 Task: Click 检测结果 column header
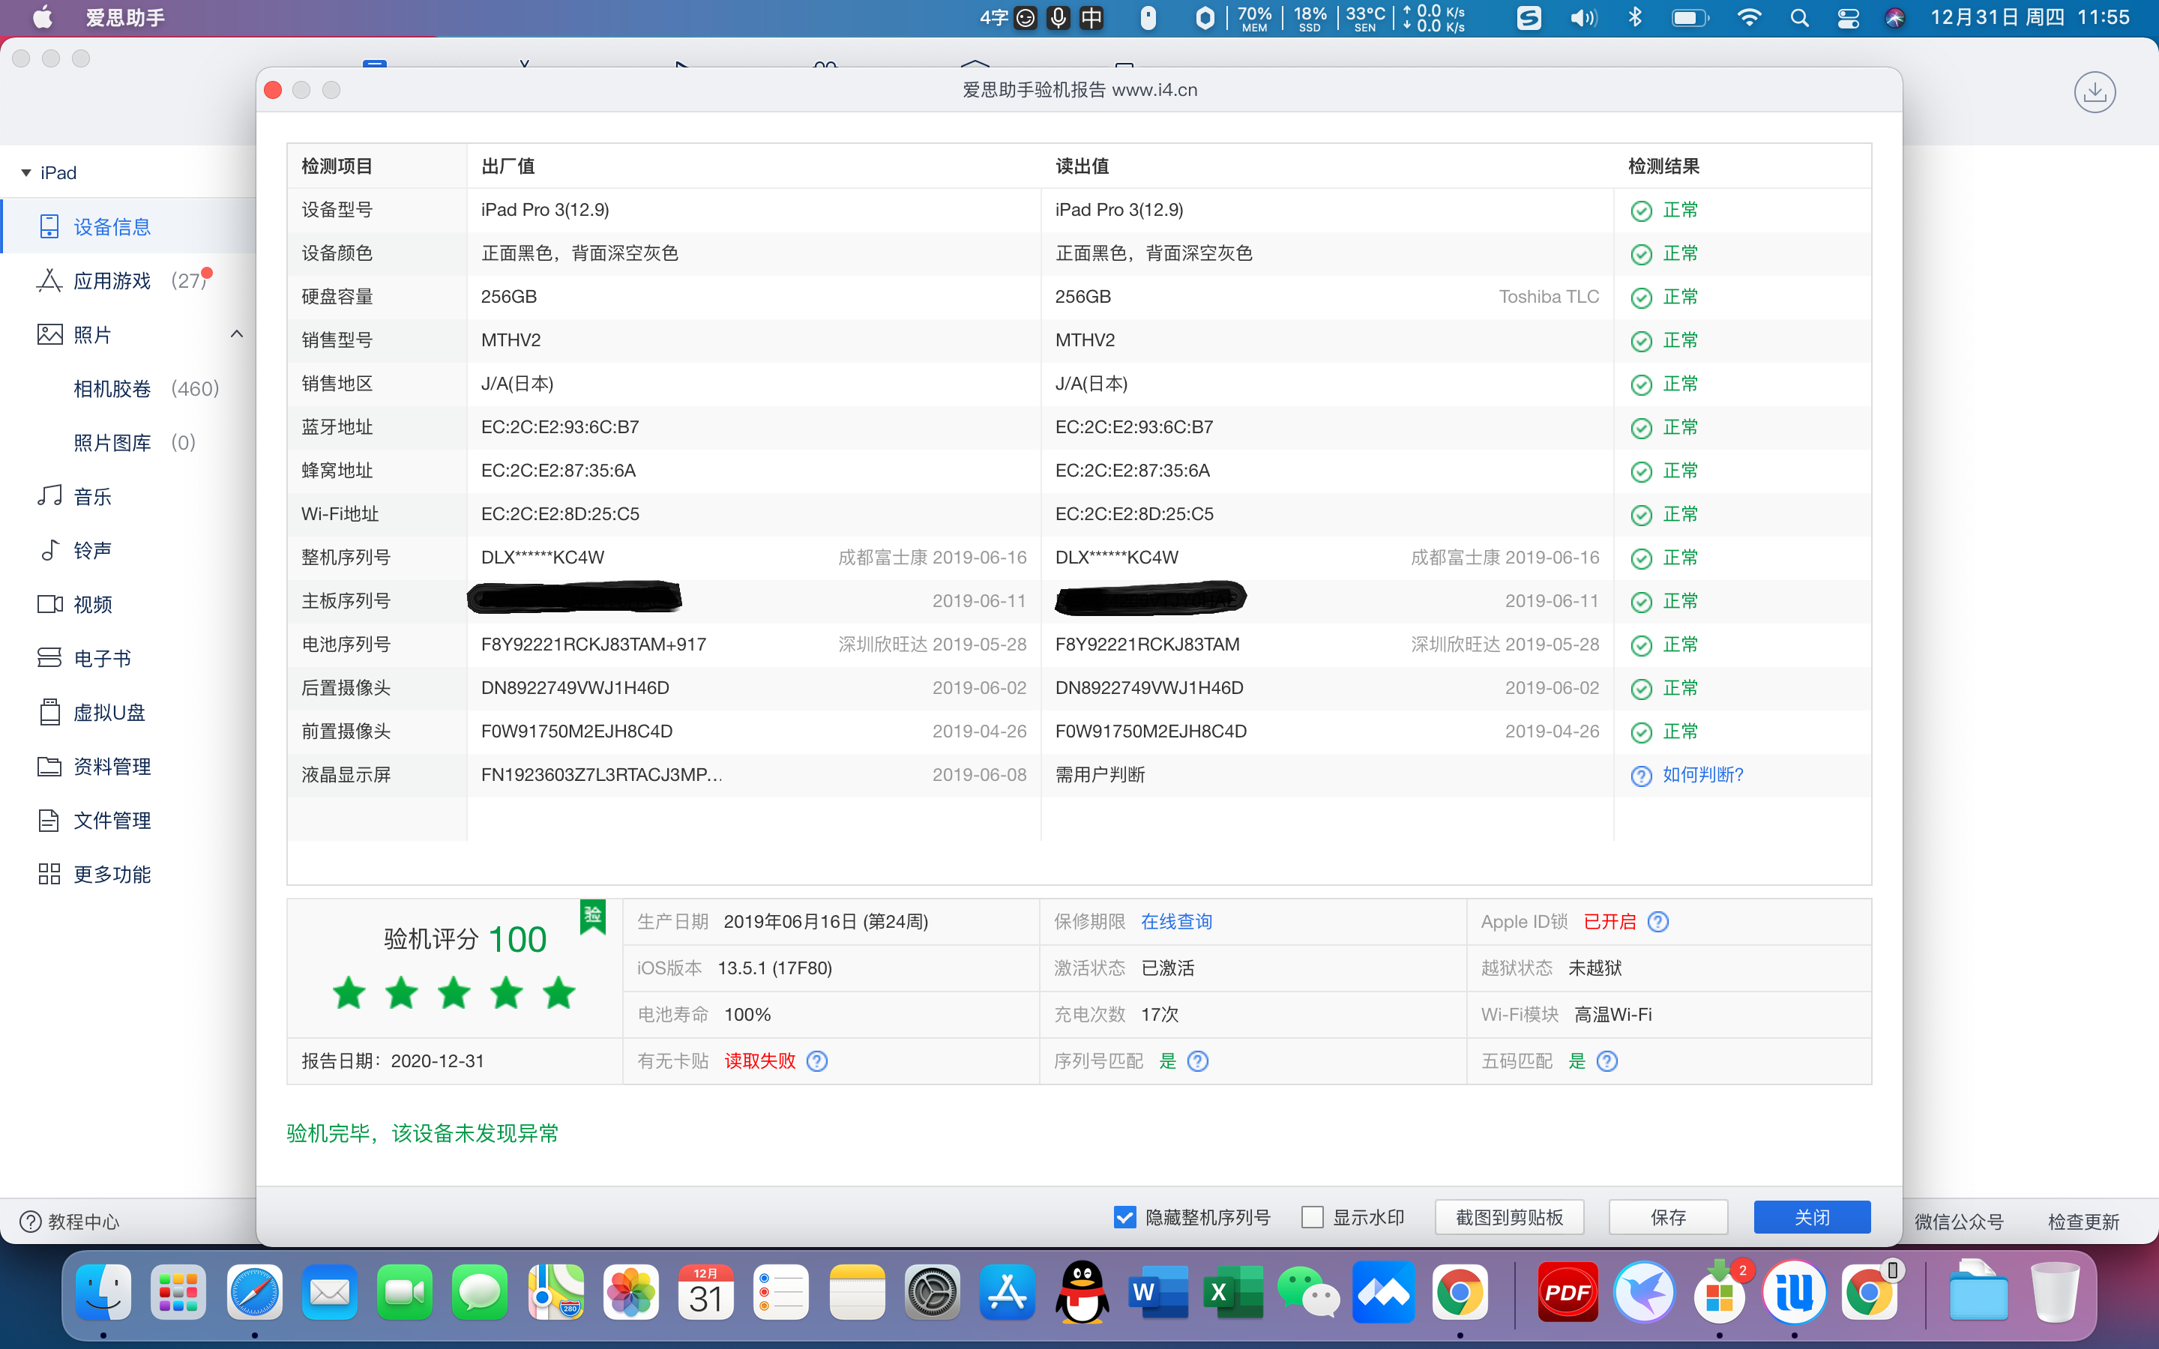click(x=1664, y=166)
